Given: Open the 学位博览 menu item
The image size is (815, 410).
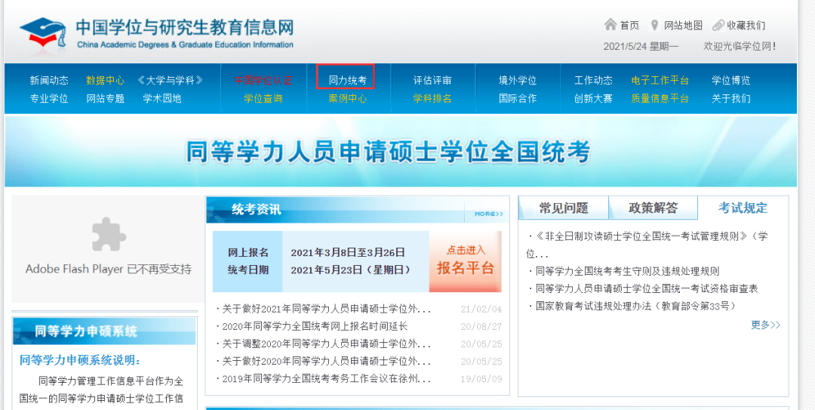Looking at the screenshot, I should tap(730, 81).
